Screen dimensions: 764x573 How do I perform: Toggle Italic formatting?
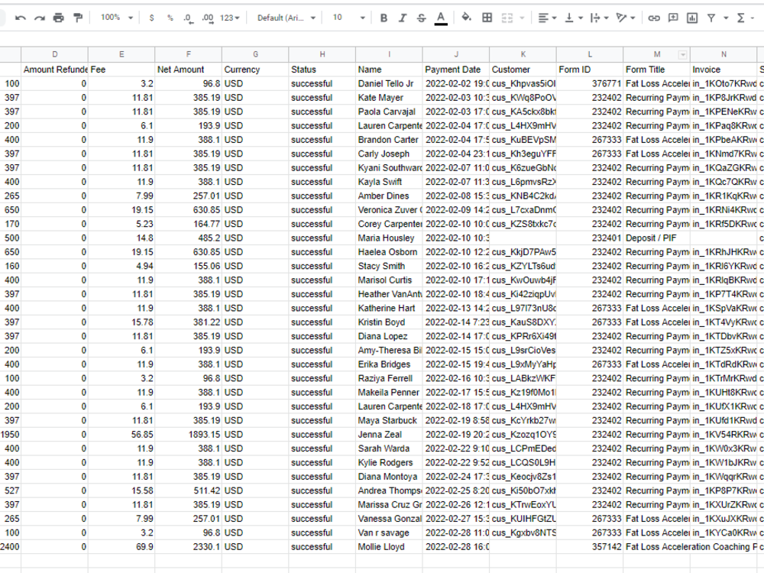click(403, 18)
